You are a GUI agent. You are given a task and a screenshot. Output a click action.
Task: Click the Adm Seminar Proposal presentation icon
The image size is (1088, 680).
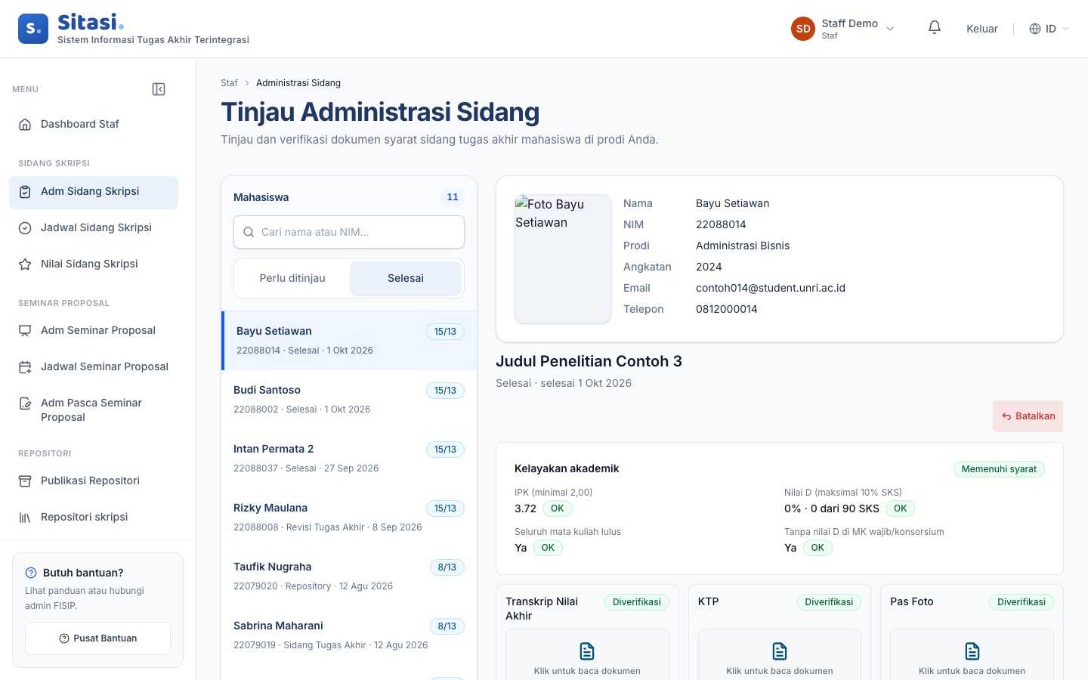point(25,331)
